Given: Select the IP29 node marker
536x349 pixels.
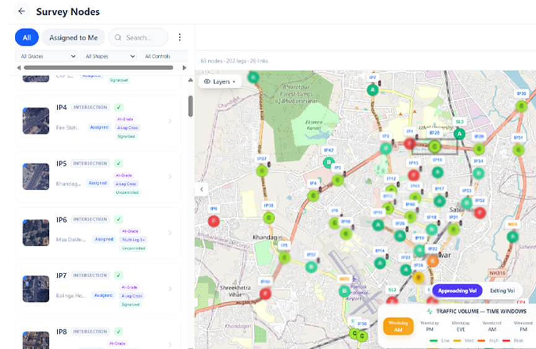Looking at the screenshot, I should click(479, 149).
